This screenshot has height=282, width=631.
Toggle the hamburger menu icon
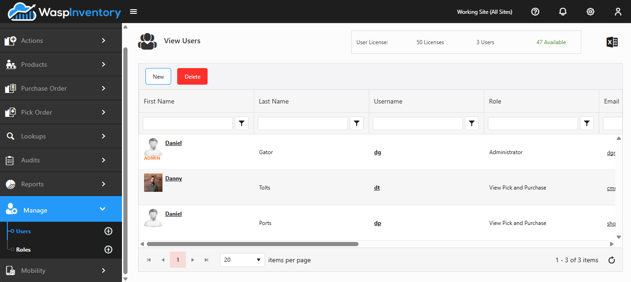pos(133,12)
